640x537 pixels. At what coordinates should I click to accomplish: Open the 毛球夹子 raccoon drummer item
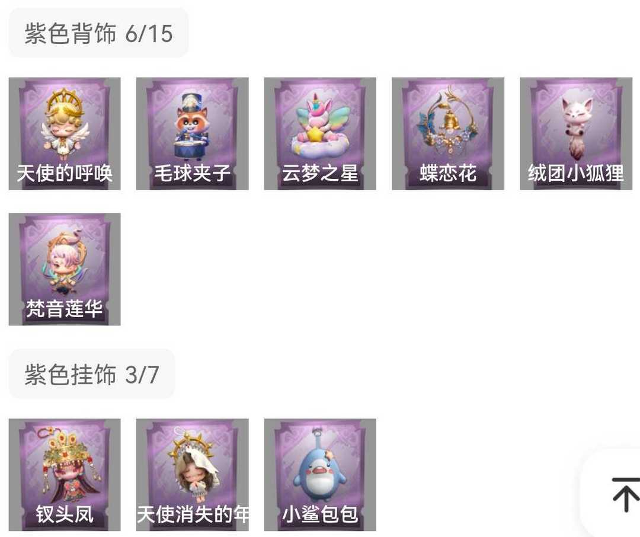[x=192, y=133]
